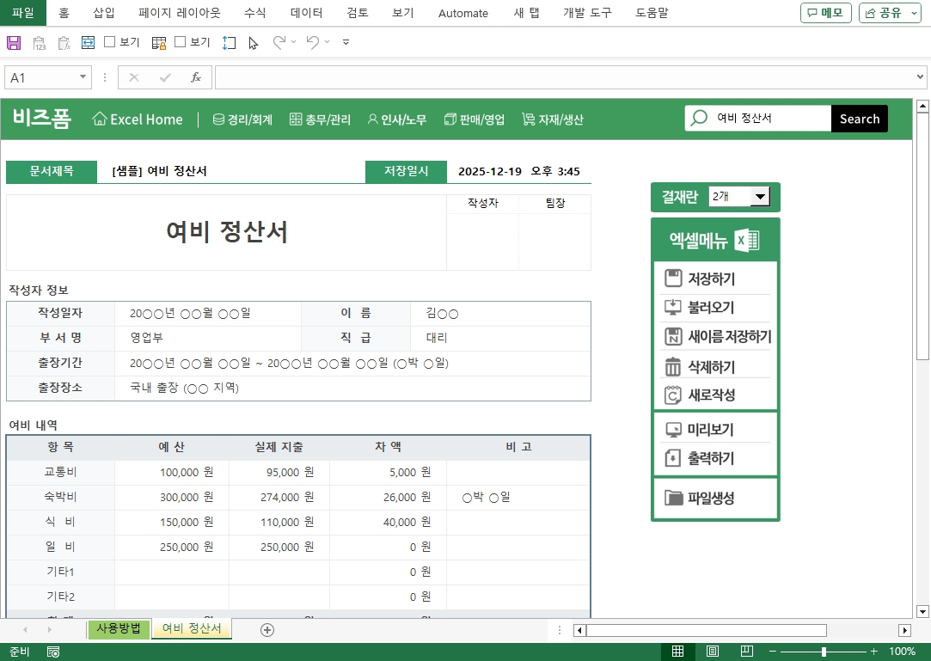Click the 삭제하기 trash can icon
931x661 pixels.
673,367
